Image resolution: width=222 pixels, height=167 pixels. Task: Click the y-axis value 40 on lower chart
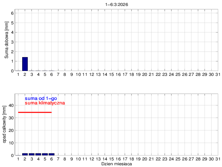(x=11, y=105)
